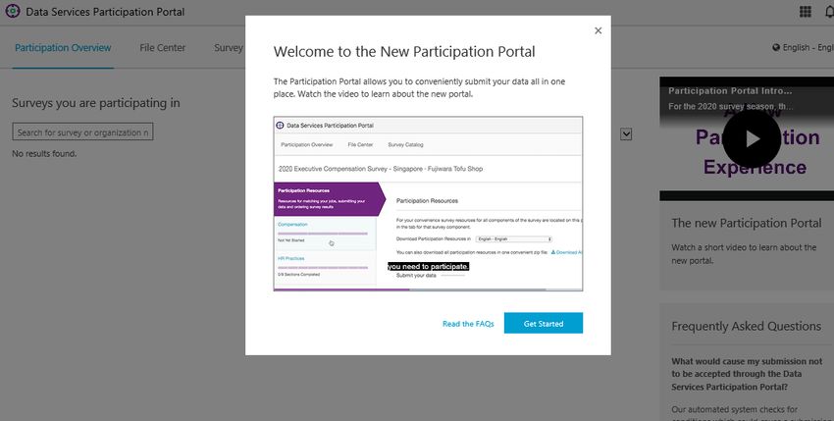Click the Download icon link in embedded video
This screenshot has height=421, width=834.
553,252
